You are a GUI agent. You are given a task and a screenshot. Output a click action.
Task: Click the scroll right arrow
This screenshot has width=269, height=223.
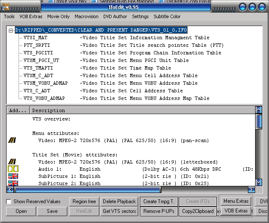(x=251, y=190)
